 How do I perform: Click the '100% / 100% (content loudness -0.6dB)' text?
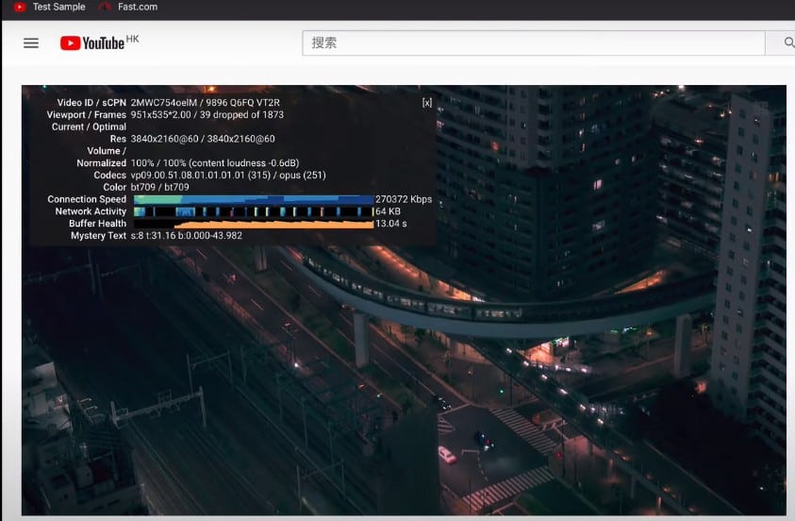(215, 163)
